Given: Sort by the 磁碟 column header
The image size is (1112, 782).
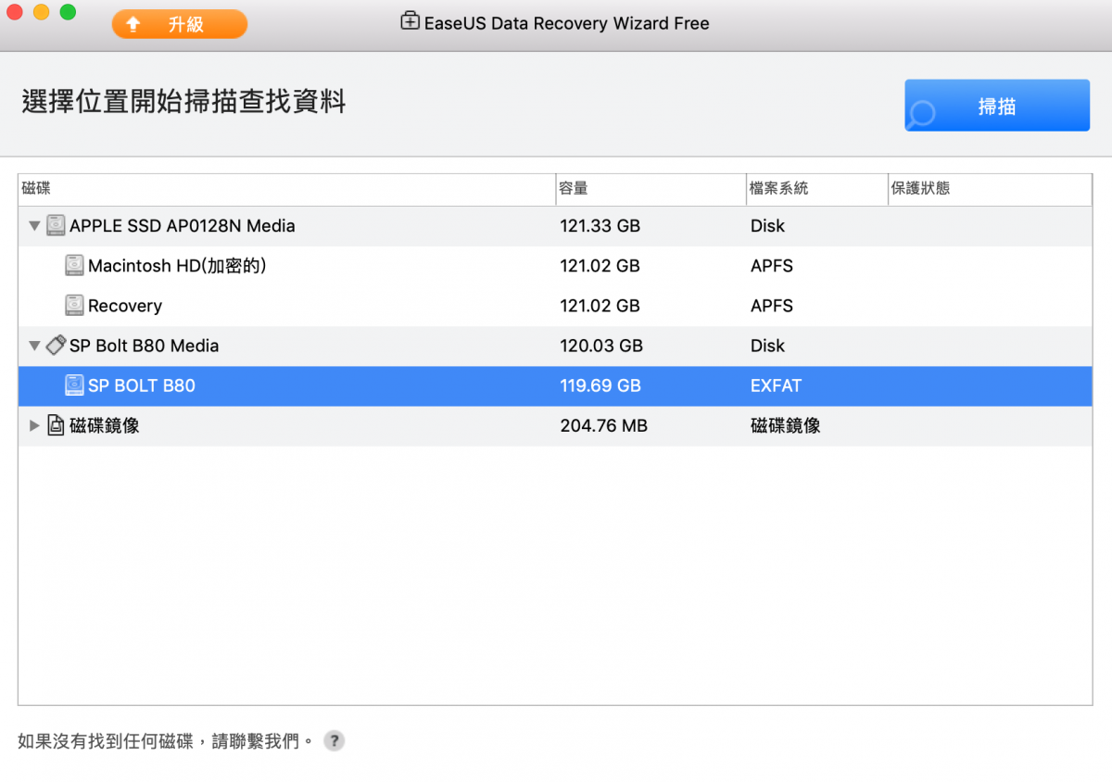Looking at the screenshot, I should [x=286, y=189].
